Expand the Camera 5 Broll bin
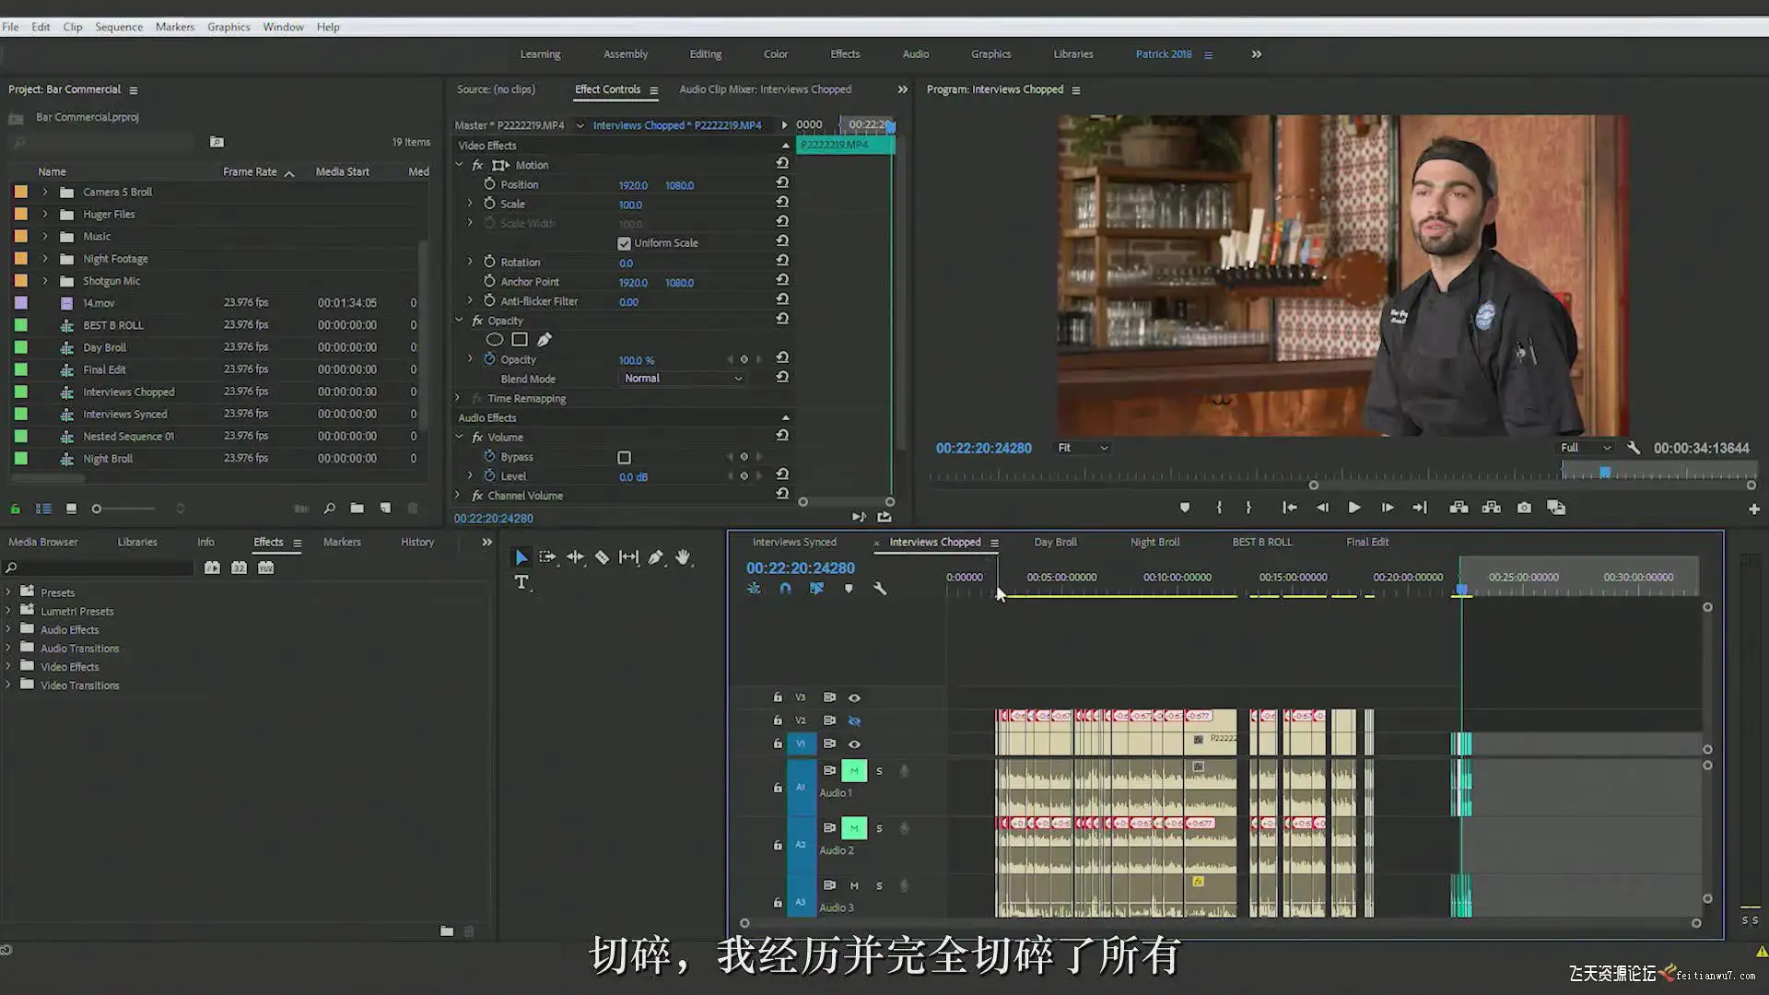This screenshot has height=995, width=1769. click(44, 192)
